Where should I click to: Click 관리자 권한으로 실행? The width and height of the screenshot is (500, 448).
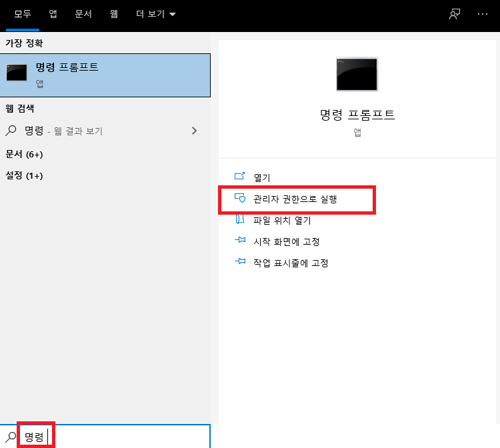coord(295,199)
